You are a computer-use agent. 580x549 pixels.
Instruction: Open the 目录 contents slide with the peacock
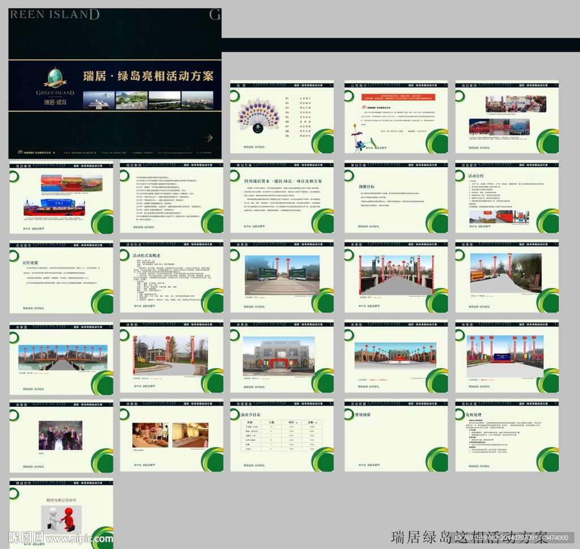(x=282, y=117)
